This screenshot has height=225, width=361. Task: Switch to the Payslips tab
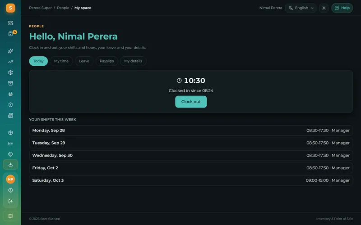pos(106,61)
